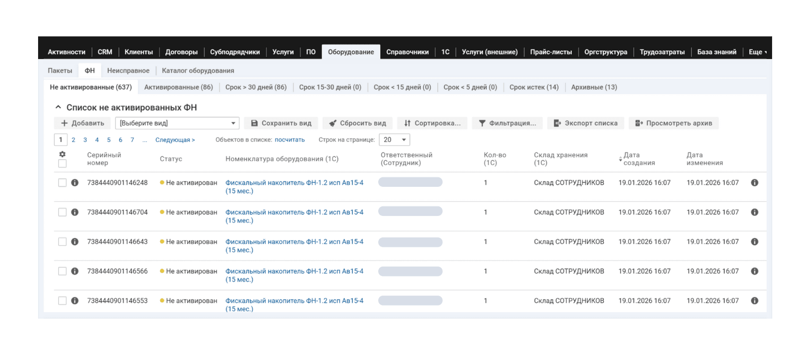Sort by the Дата создания column header
This screenshot has height=349, width=803.
coord(639,159)
